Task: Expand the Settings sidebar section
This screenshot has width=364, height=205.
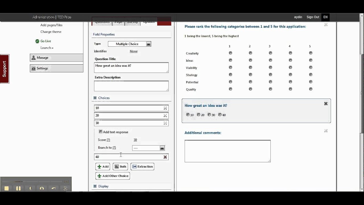Action: 57,68
